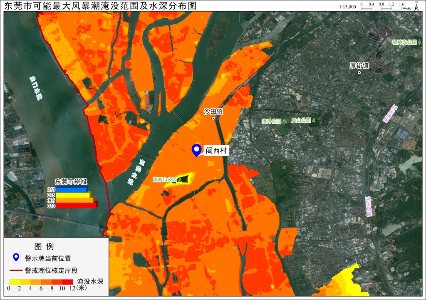Click the tree icon next to 福神岗公园
Screen dimensions: 426x300
[x=419, y=42]
